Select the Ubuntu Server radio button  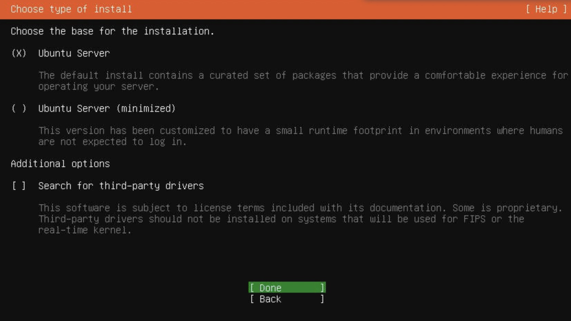coord(19,53)
